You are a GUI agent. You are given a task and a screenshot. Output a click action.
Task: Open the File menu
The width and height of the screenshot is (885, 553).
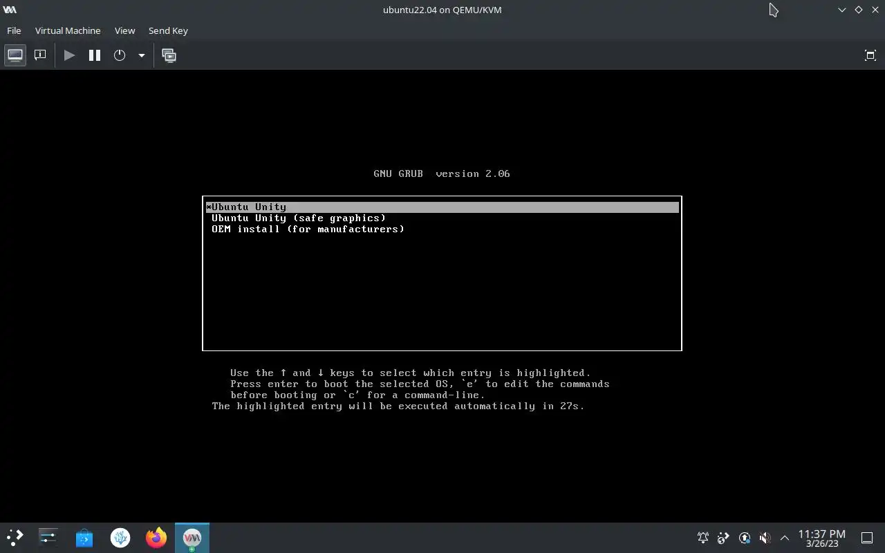pyautogui.click(x=14, y=30)
